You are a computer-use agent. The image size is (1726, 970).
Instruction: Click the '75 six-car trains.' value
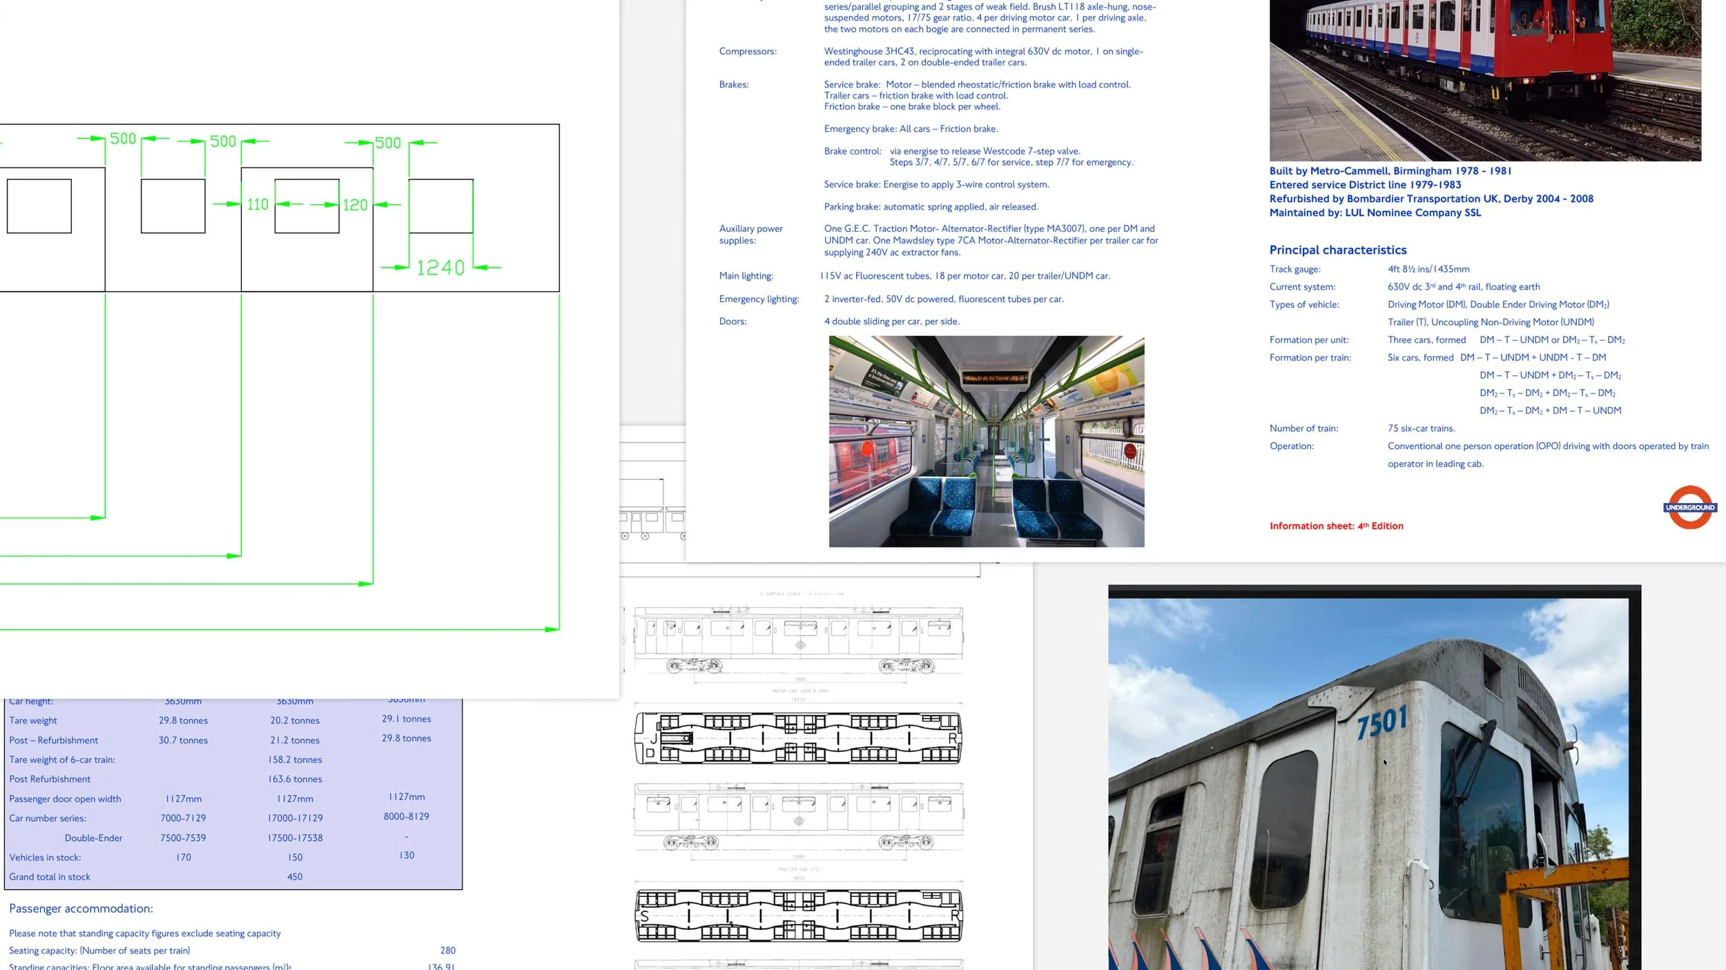(1422, 428)
